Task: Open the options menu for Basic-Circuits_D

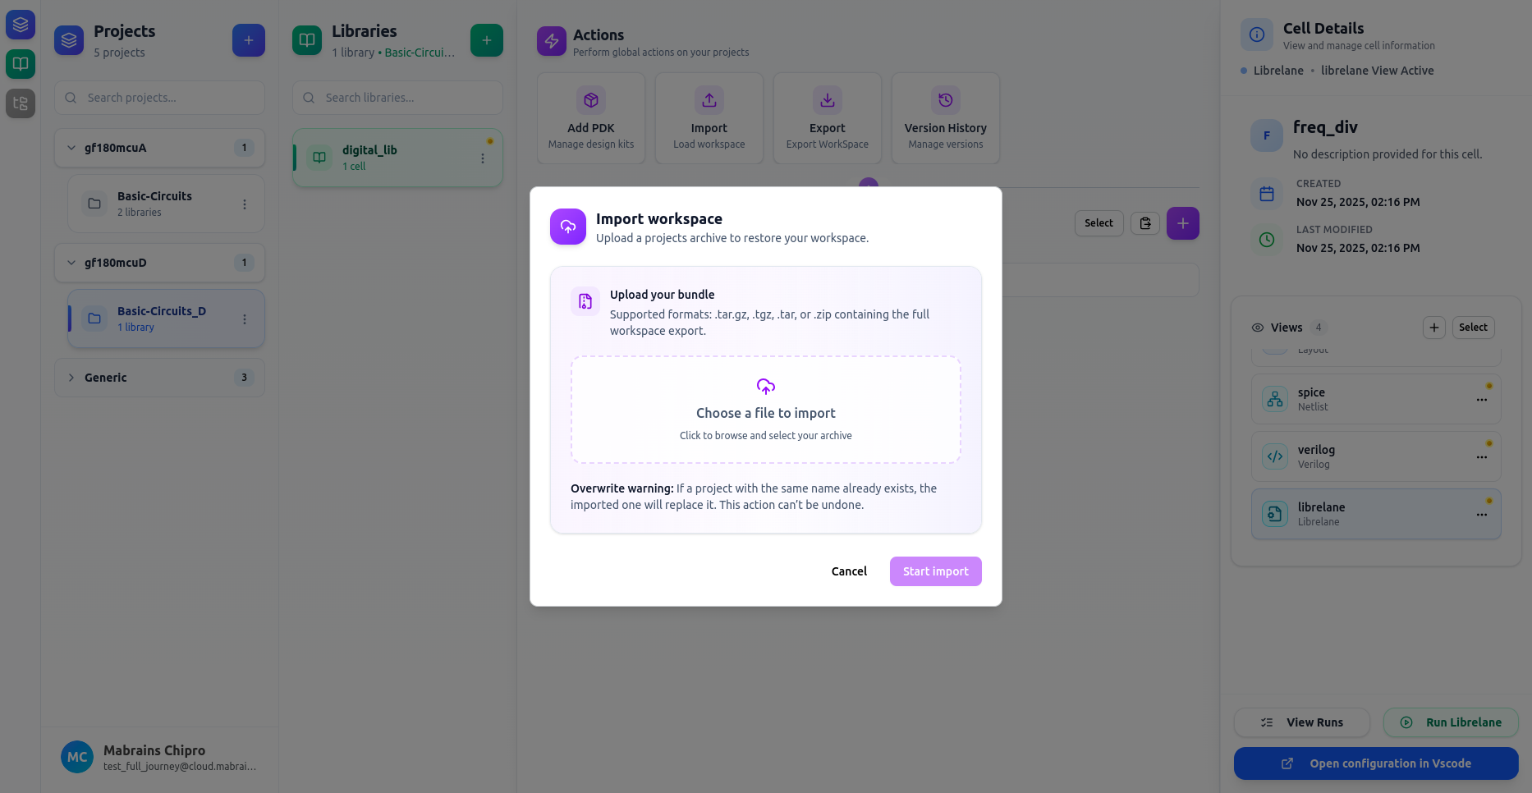Action: [x=244, y=319]
